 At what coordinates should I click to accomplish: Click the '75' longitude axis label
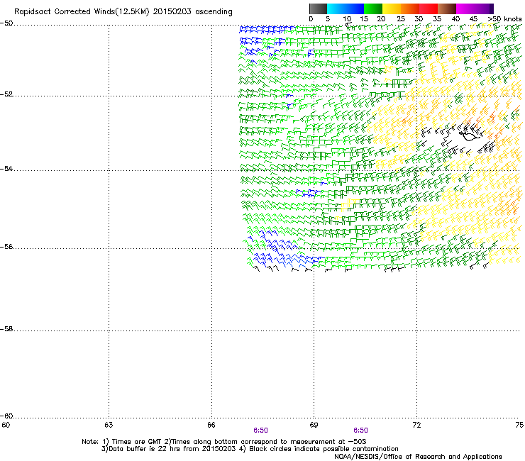519,425
